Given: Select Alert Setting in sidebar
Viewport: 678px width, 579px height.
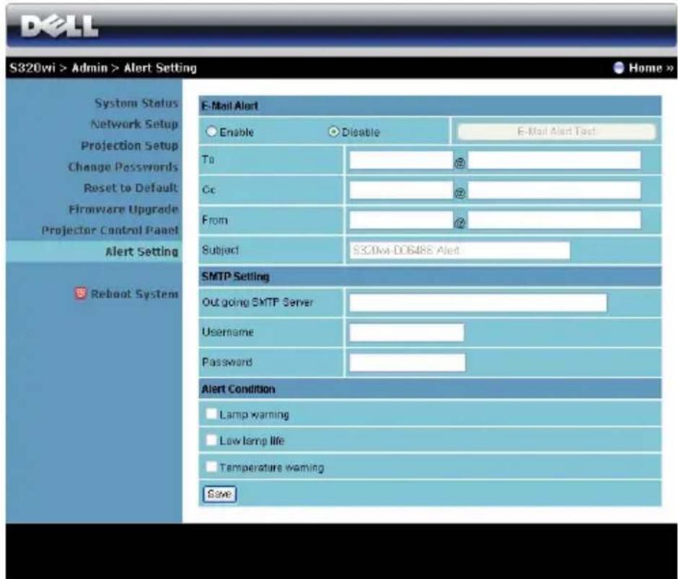Looking at the screenshot, I should pyautogui.click(x=141, y=251).
